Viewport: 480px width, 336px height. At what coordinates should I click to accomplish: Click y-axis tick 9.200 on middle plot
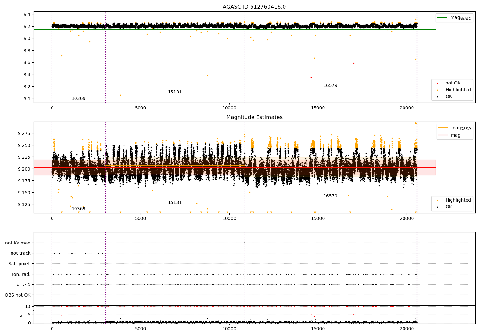tap(24, 169)
